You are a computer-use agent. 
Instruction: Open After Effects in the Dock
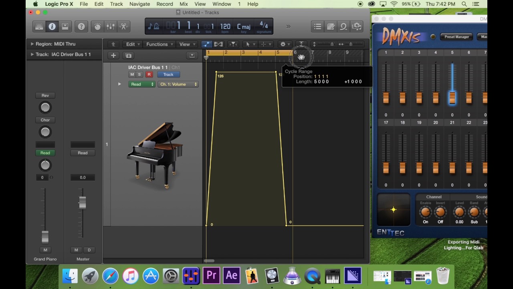pyautogui.click(x=232, y=276)
